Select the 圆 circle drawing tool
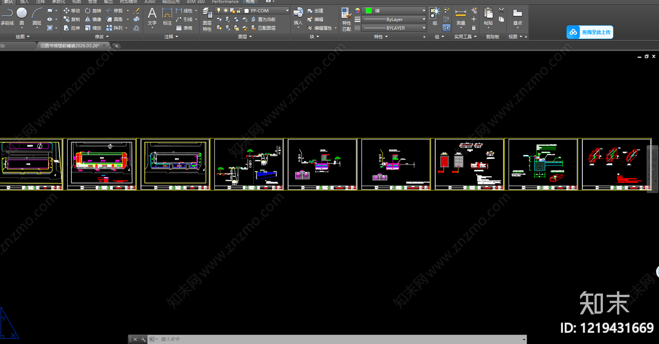Viewport: 659px width, 344px height. pyautogui.click(x=22, y=16)
